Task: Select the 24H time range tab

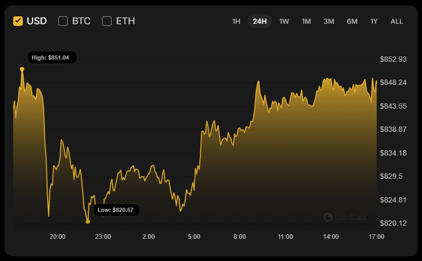Action: tap(260, 21)
